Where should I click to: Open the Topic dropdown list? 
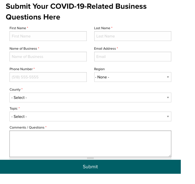pyautogui.click(x=90, y=117)
